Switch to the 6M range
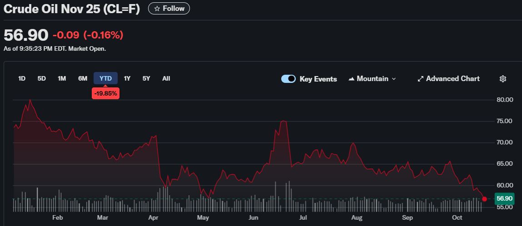The width and height of the screenshot is (522, 226). (x=83, y=78)
